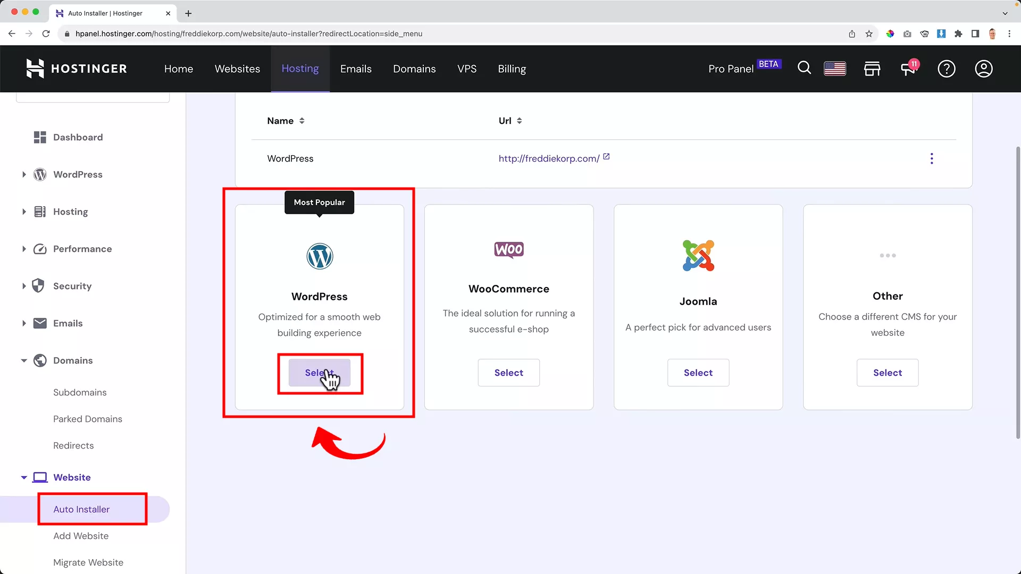The image size is (1021, 574).
Task: Open the notifications bell with badge
Action: coord(909,68)
